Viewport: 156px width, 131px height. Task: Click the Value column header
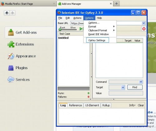pyautogui.click(x=137, y=41)
